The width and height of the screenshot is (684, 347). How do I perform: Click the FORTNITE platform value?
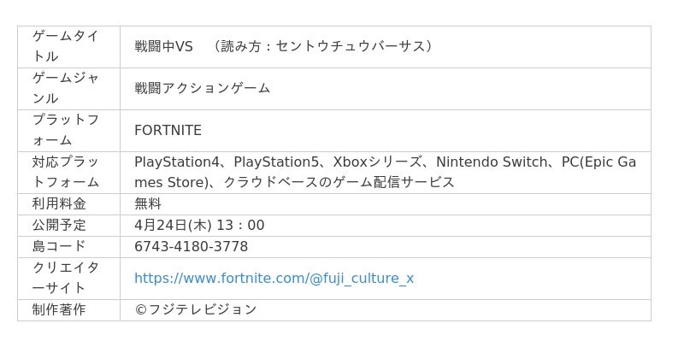[168, 131]
